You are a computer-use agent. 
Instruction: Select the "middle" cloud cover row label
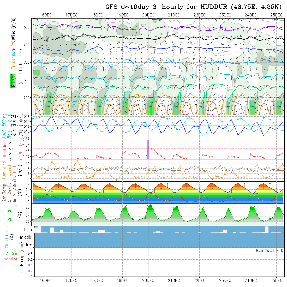tap(26, 237)
